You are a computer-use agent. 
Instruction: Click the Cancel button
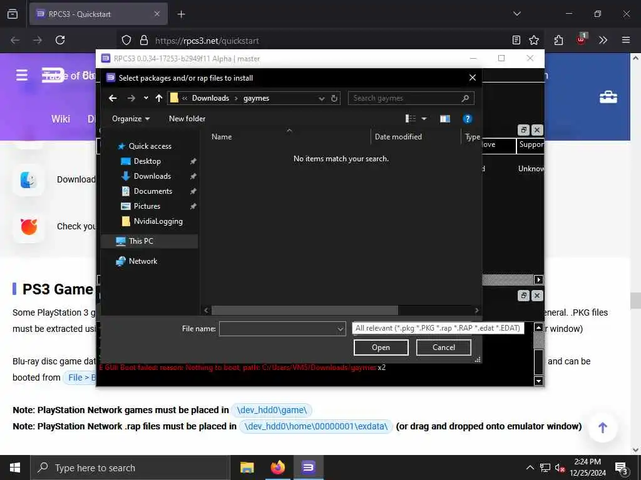click(444, 347)
